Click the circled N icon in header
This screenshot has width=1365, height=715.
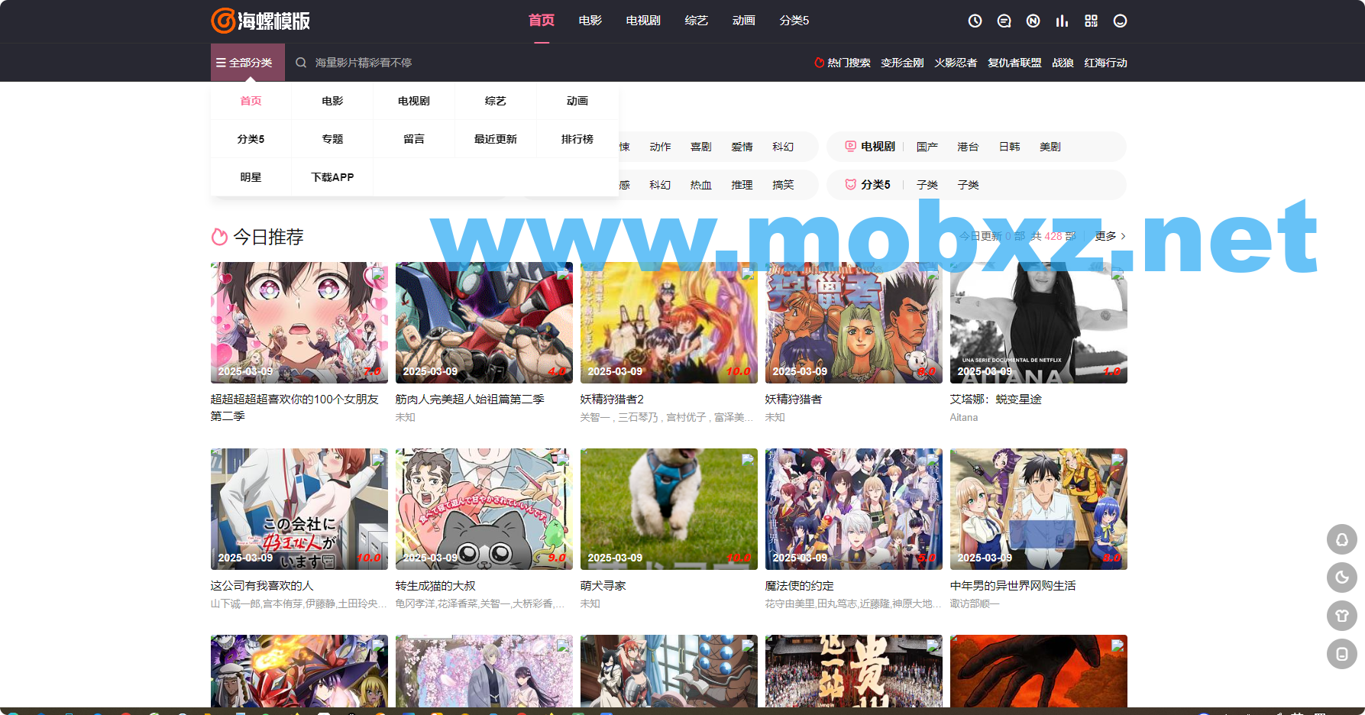pyautogui.click(x=1033, y=21)
